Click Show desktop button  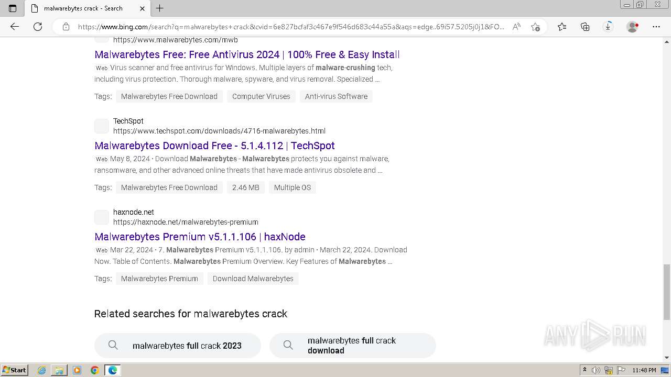[666, 370]
